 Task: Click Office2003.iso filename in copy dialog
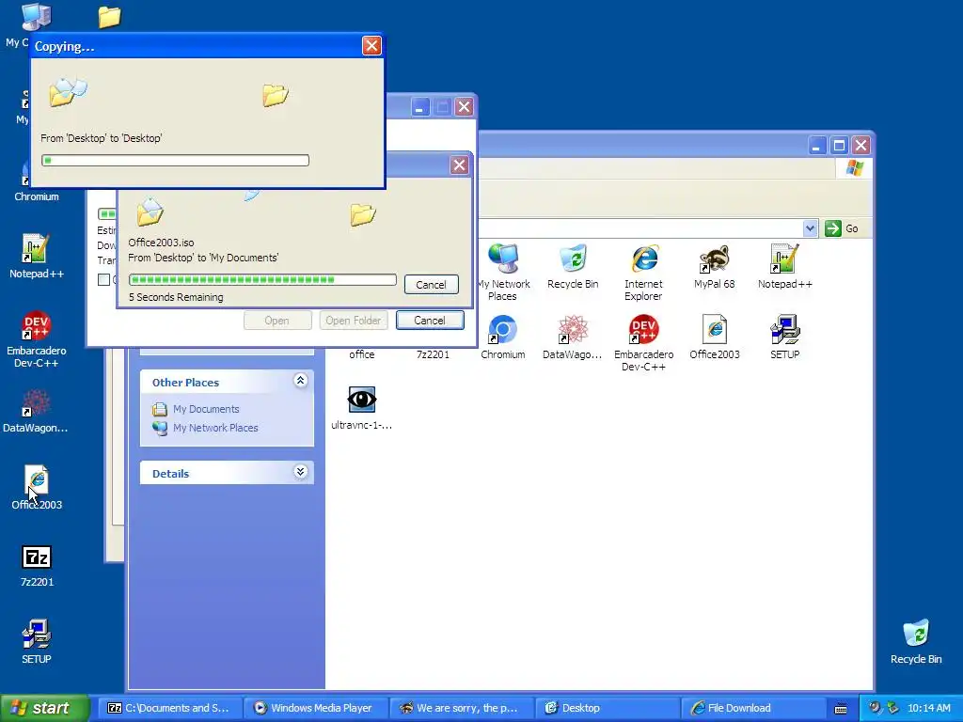pos(161,243)
